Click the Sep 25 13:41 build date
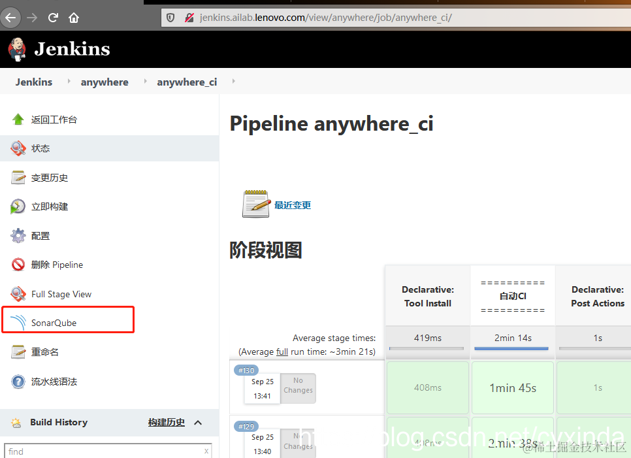This screenshot has height=458, width=631. pyautogui.click(x=263, y=388)
